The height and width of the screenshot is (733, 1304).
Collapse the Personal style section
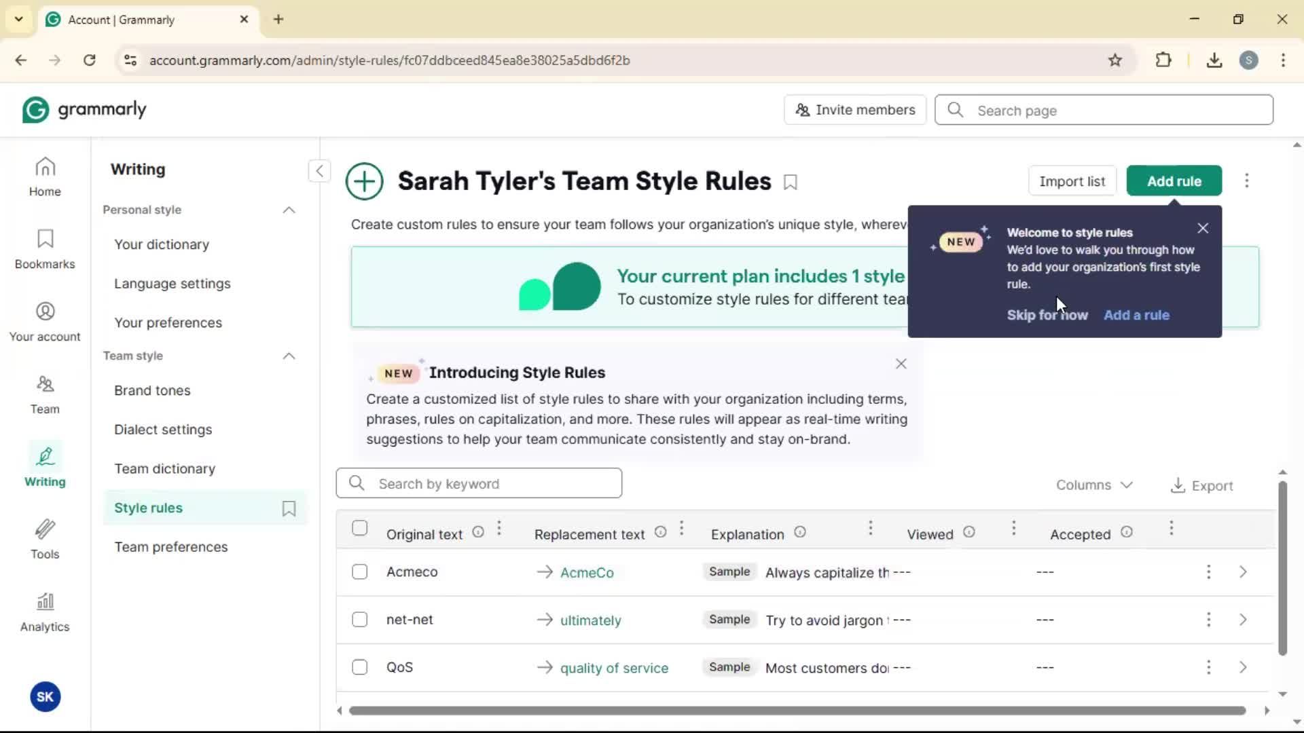(x=289, y=210)
